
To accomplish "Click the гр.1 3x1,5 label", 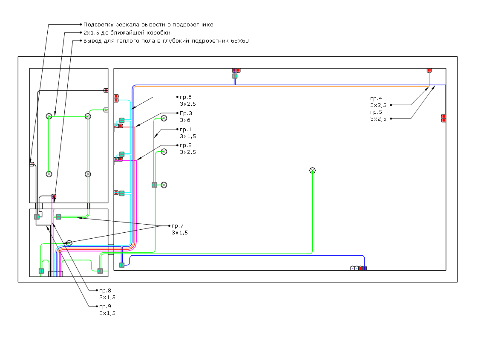I will [x=188, y=133].
